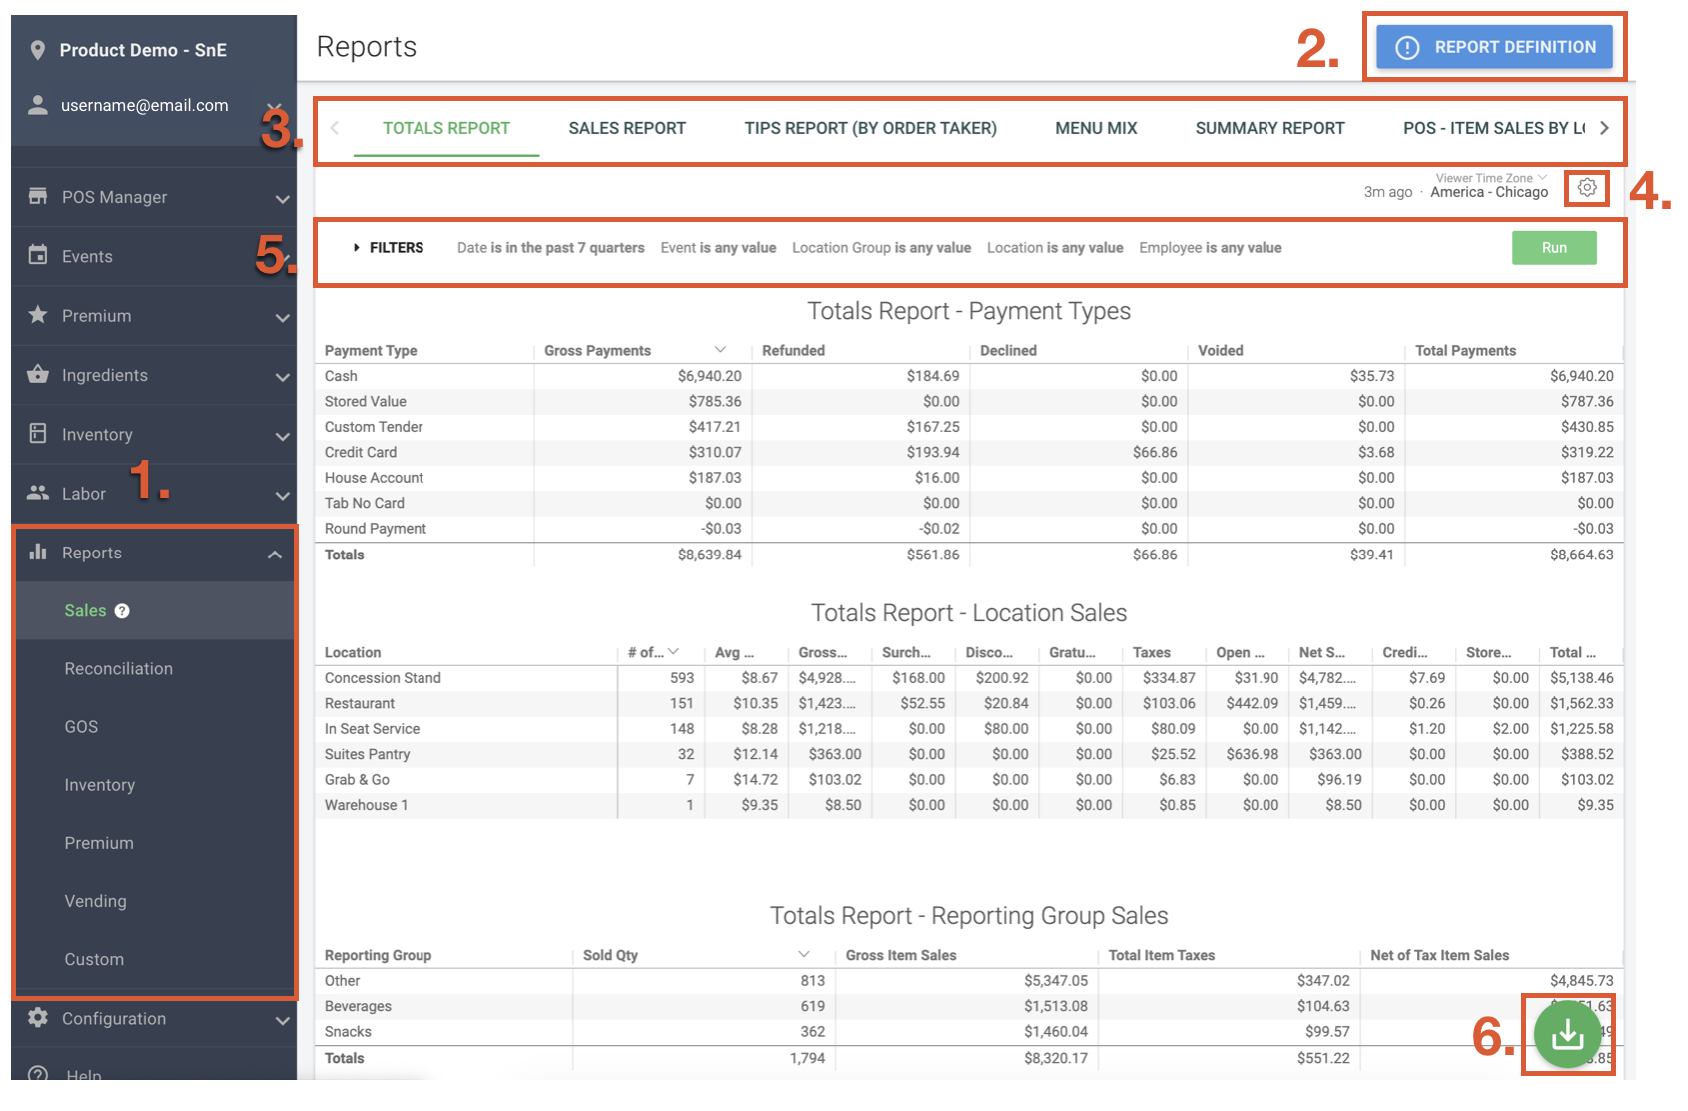Switch to the Sales Report tab
Viewport: 1688px width, 1111px height.
[x=627, y=128]
